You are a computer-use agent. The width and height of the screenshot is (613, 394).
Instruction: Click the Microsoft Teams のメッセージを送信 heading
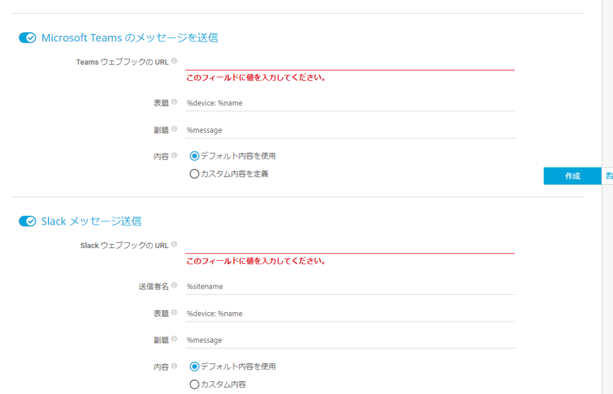[130, 38]
